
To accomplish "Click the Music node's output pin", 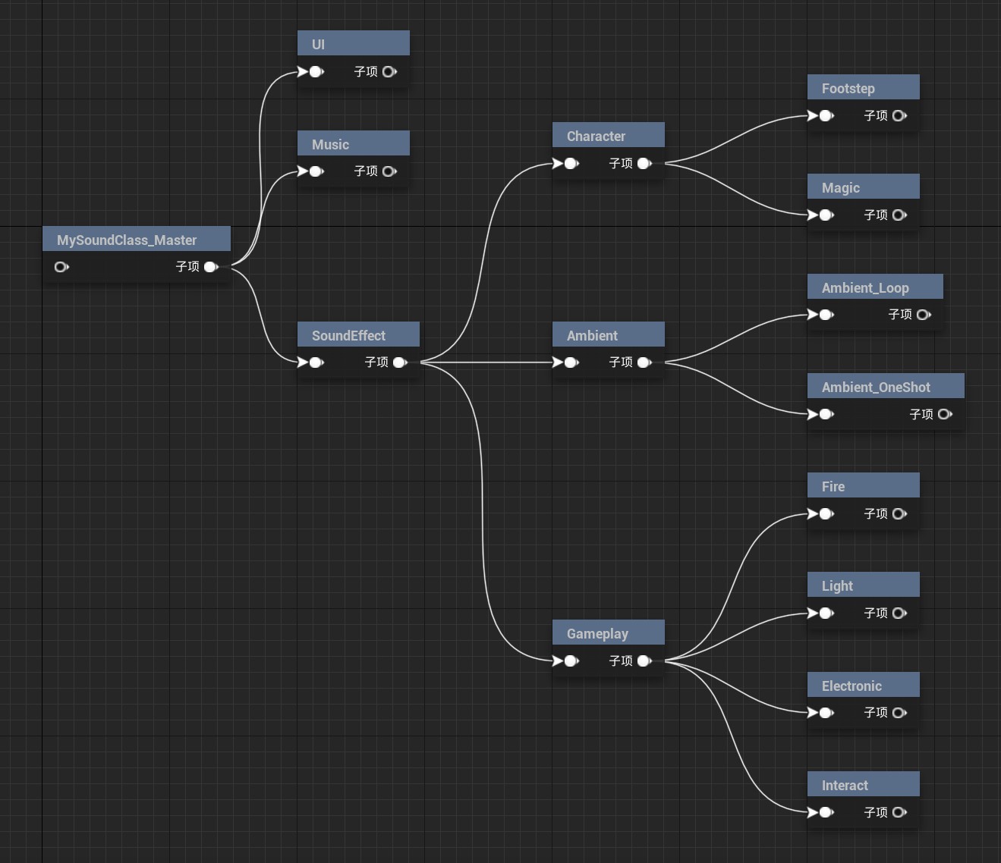I will [389, 171].
